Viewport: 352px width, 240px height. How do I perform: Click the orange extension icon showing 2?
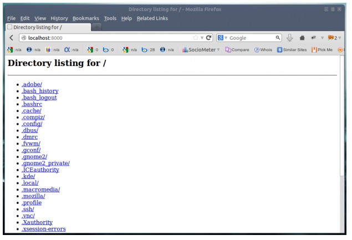coord(332,38)
